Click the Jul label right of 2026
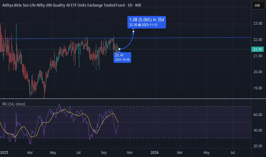Image resolution: width=266 pixels, height=157 pixels. 233,152
